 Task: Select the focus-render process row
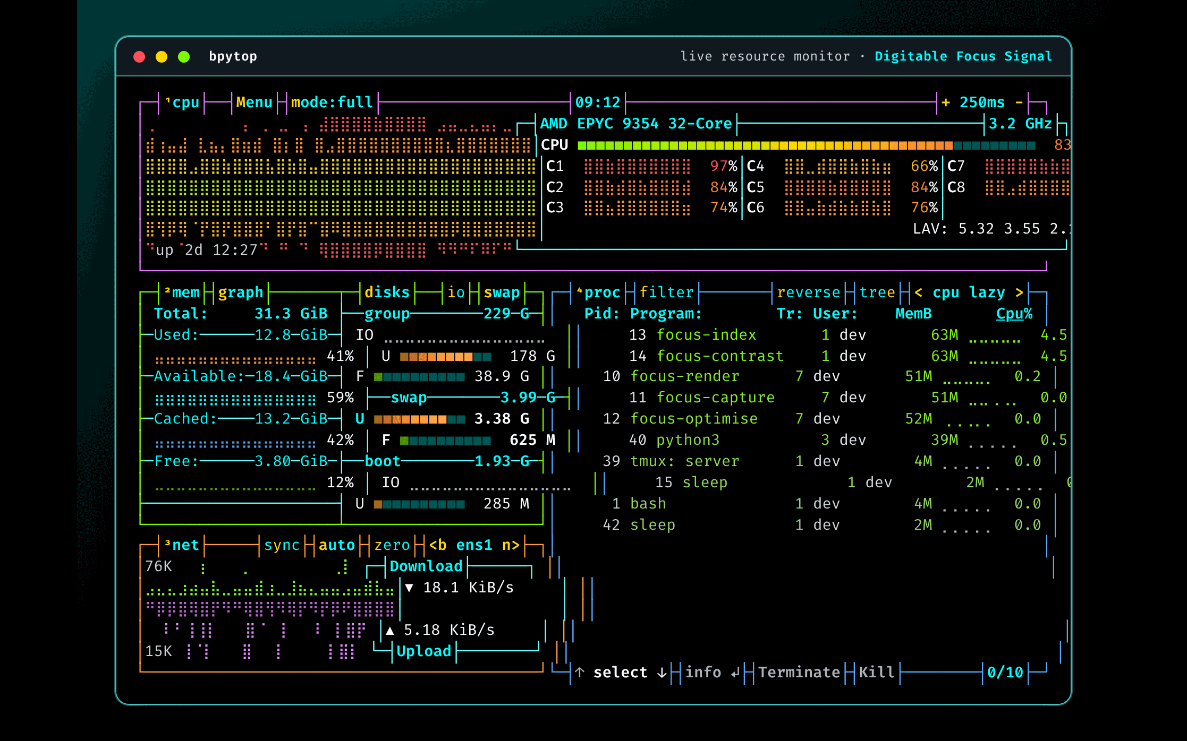click(x=822, y=376)
